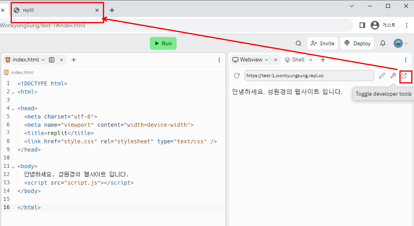
Task: Open the right pane three-dot menu
Action: click(x=406, y=60)
